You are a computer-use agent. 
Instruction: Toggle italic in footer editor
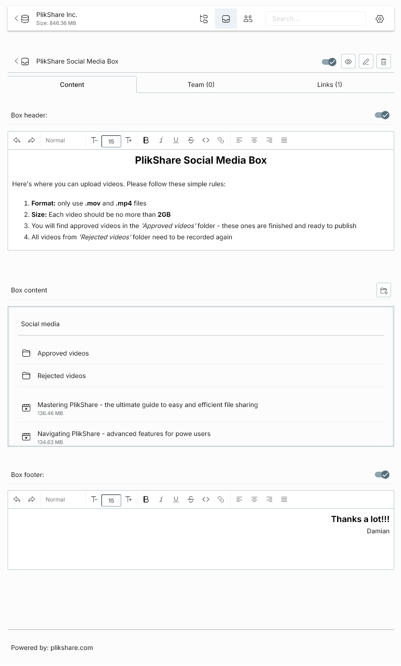point(161,499)
